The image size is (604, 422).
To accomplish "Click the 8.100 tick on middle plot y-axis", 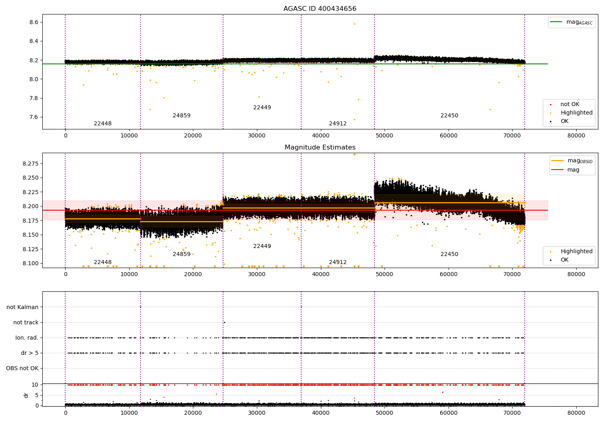I will (30, 264).
